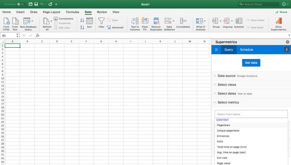
Task: Open the Insert ribbon tab
Action: (x=20, y=12)
